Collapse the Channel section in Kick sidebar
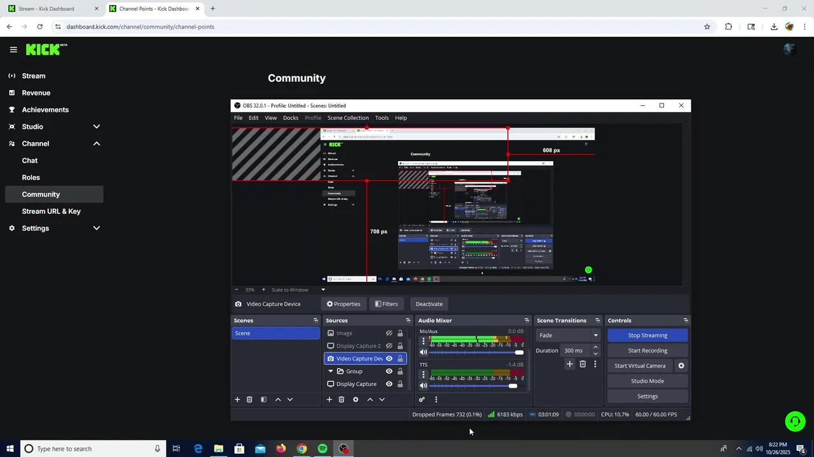814x457 pixels. point(97,143)
